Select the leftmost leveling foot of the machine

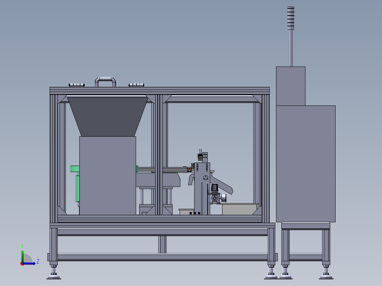click(x=54, y=272)
